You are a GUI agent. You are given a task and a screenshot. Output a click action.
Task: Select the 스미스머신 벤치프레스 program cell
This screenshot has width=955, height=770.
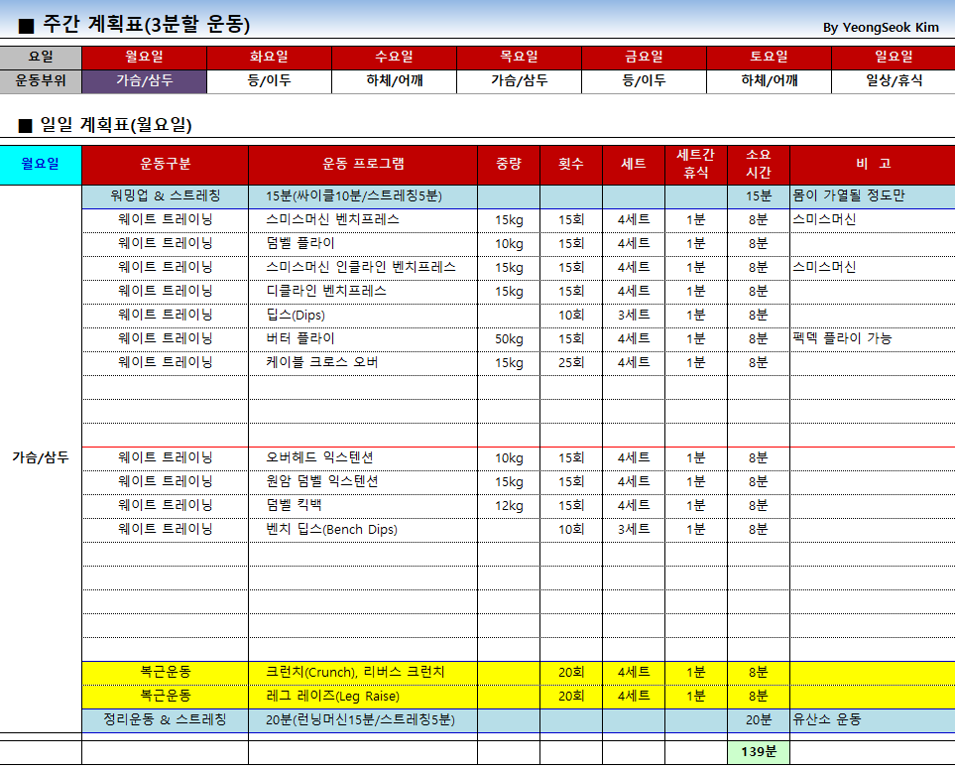[x=363, y=220]
